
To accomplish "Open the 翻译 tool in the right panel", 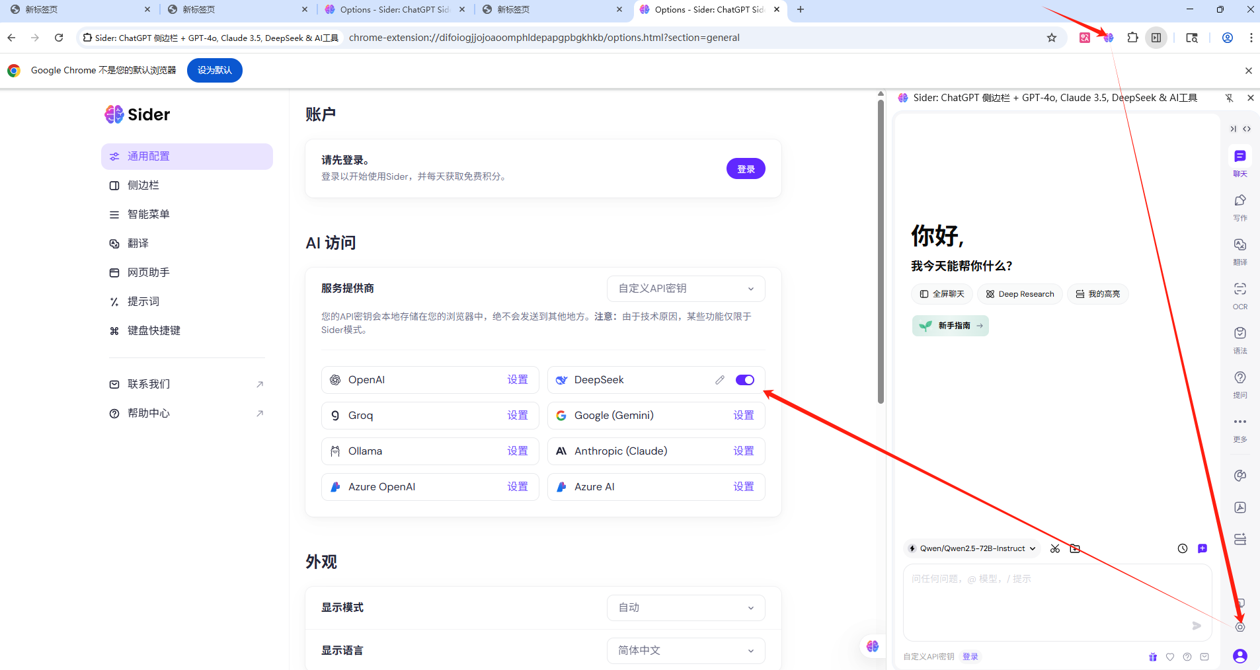I will click(x=1240, y=251).
